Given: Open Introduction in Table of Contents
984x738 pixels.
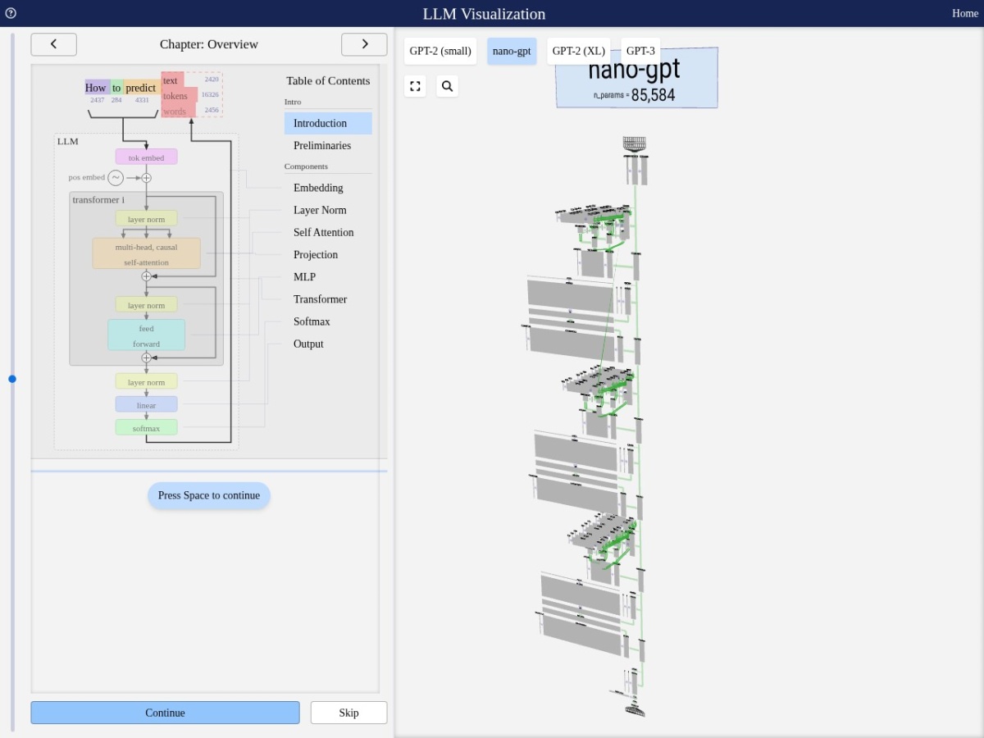Looking at the screenshot, I should point(328,123).
